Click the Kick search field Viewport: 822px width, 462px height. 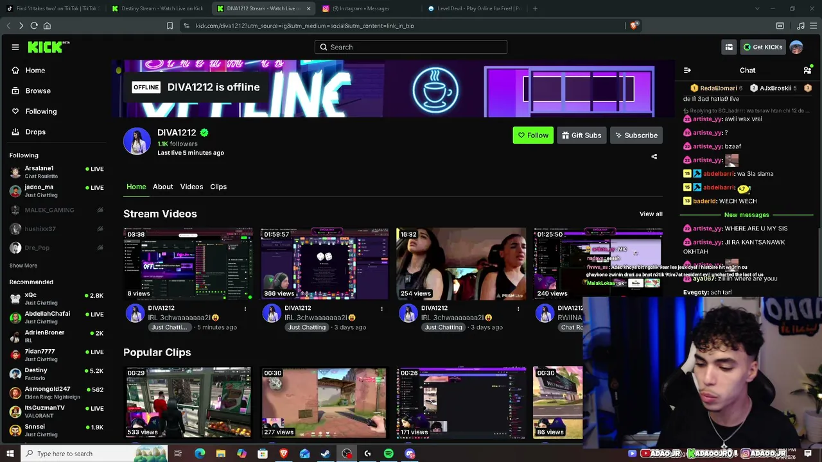(x=411, y=47)
